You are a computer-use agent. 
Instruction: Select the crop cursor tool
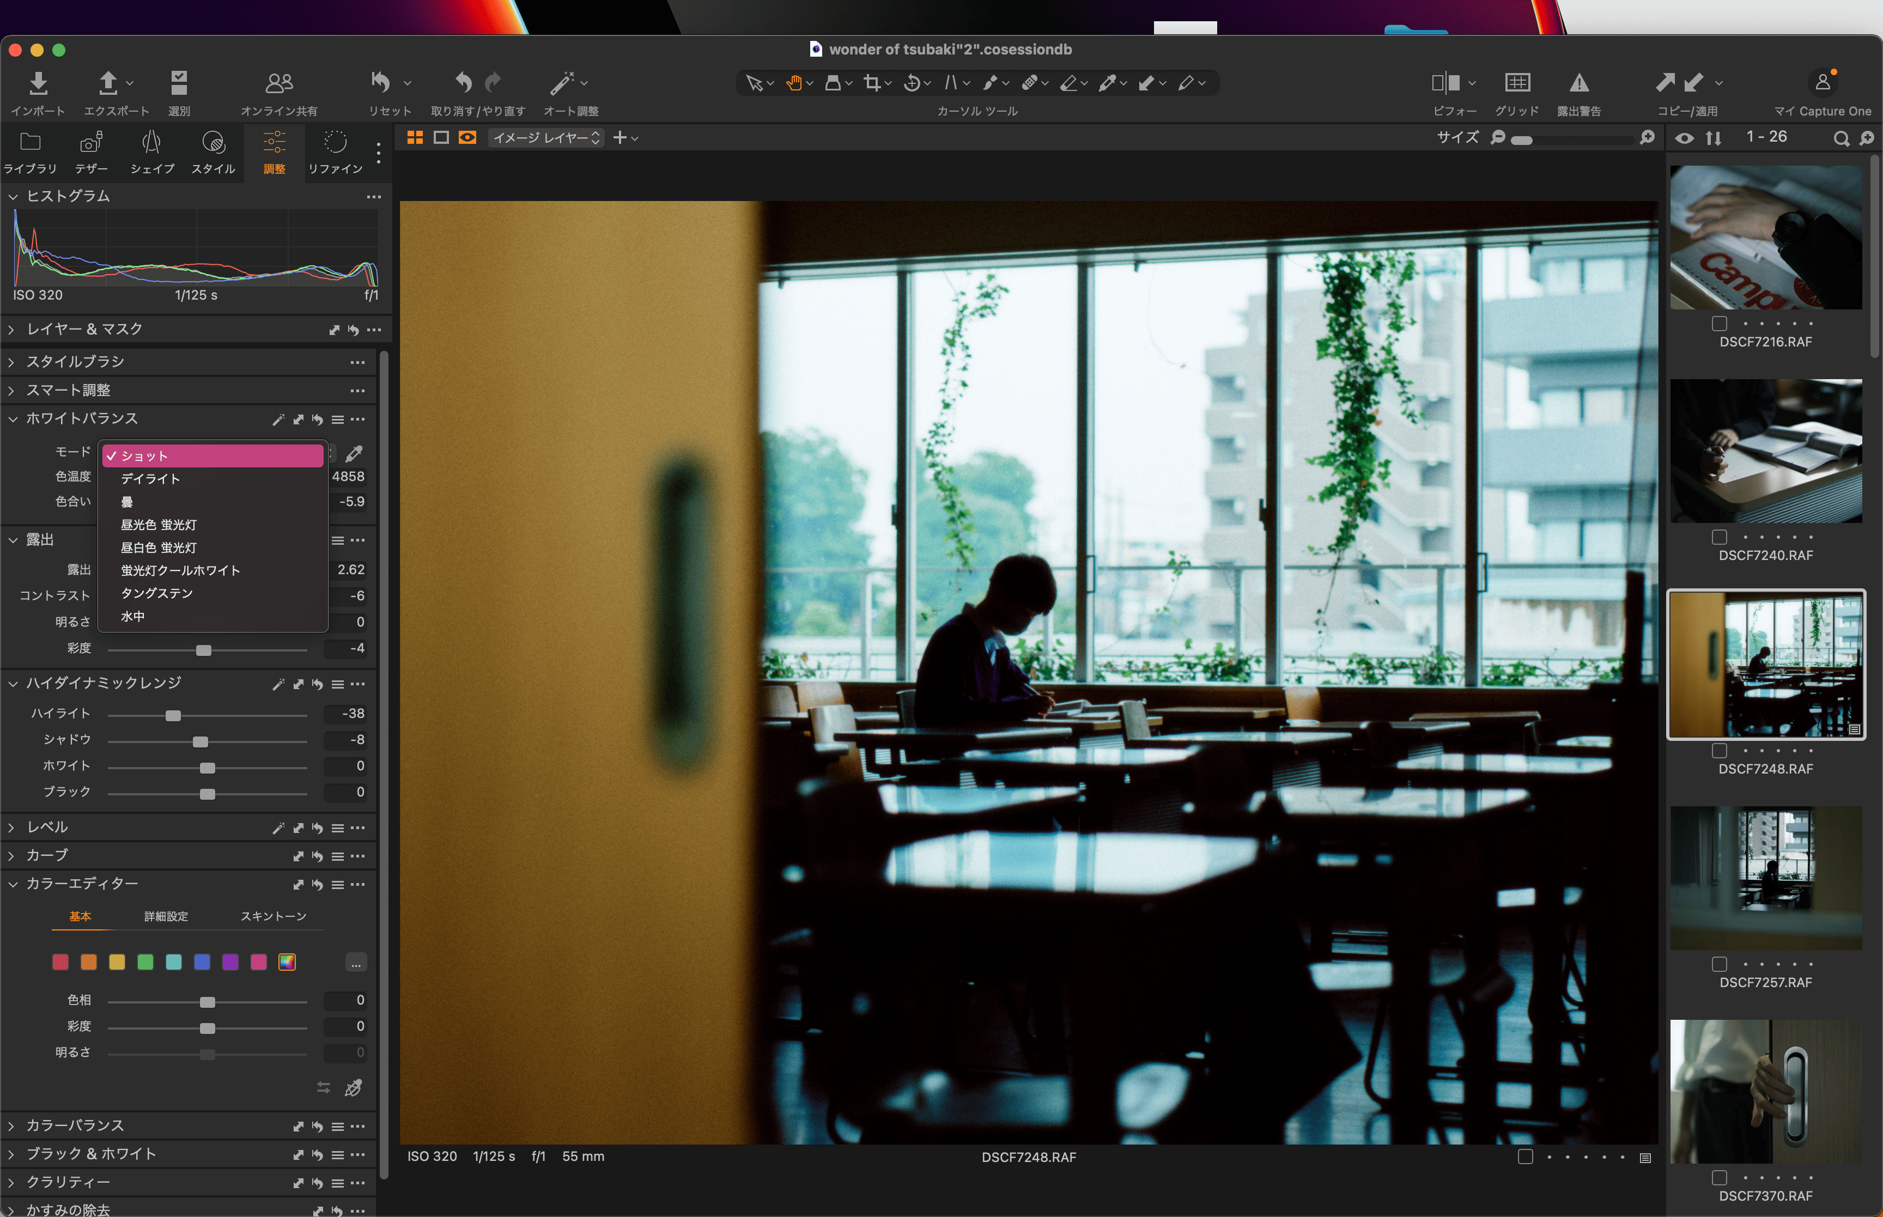872,83
